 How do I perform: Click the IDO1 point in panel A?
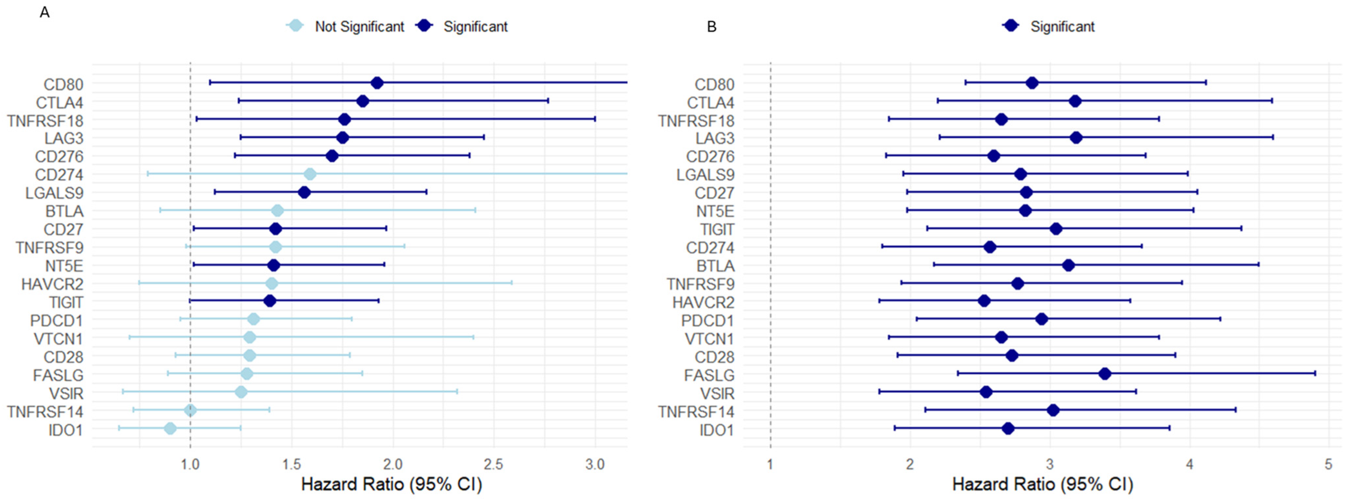coord(170,429)
